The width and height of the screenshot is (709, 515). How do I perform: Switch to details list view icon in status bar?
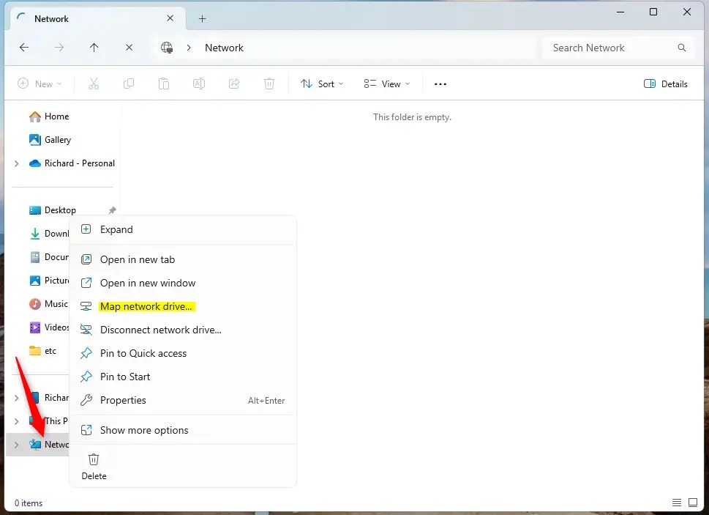click(677, 503)
